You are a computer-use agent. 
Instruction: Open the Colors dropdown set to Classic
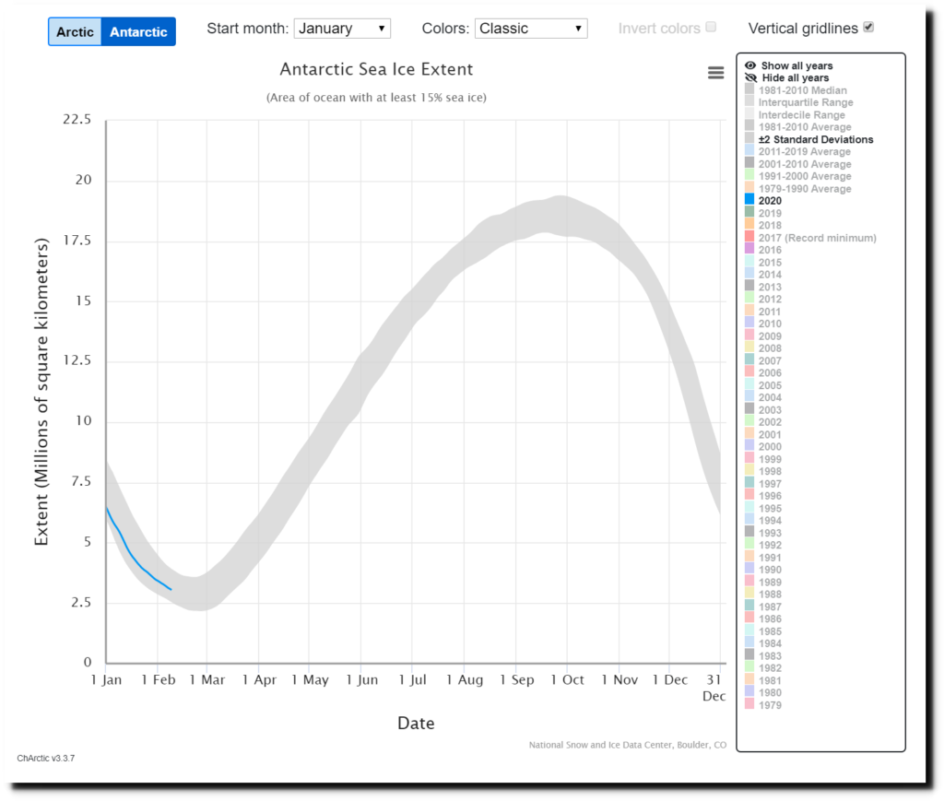[531, 29]
